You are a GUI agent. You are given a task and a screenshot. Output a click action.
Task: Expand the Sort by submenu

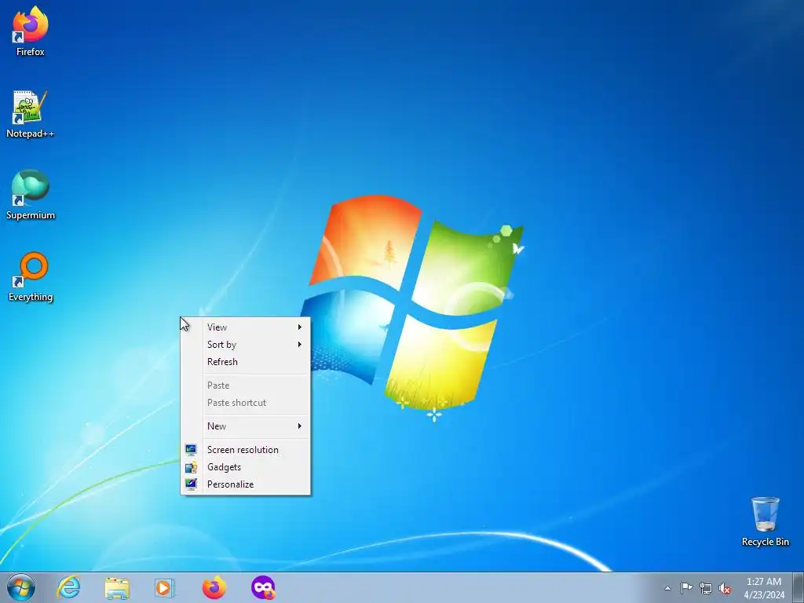pyautogui.click(x=246, y=345)
